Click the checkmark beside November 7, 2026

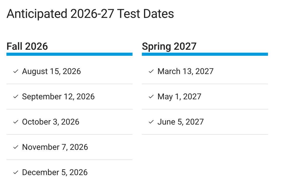(16, 147)
